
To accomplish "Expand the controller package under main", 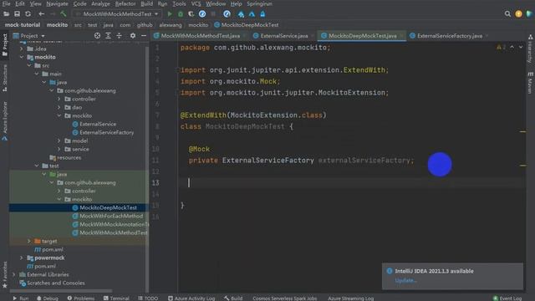I will (x=59, y=99).
